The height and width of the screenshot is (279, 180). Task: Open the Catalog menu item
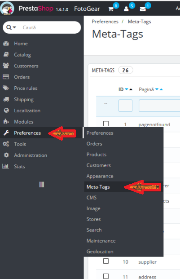point(22,55)
